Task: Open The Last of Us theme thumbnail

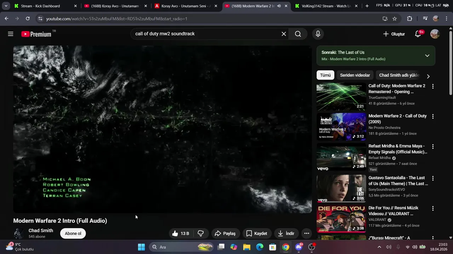Action: (x=341, y=189)
